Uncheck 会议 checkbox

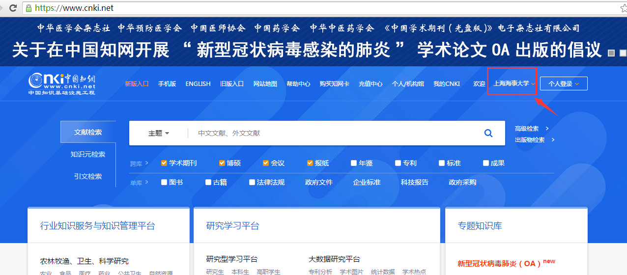(266, 163)
